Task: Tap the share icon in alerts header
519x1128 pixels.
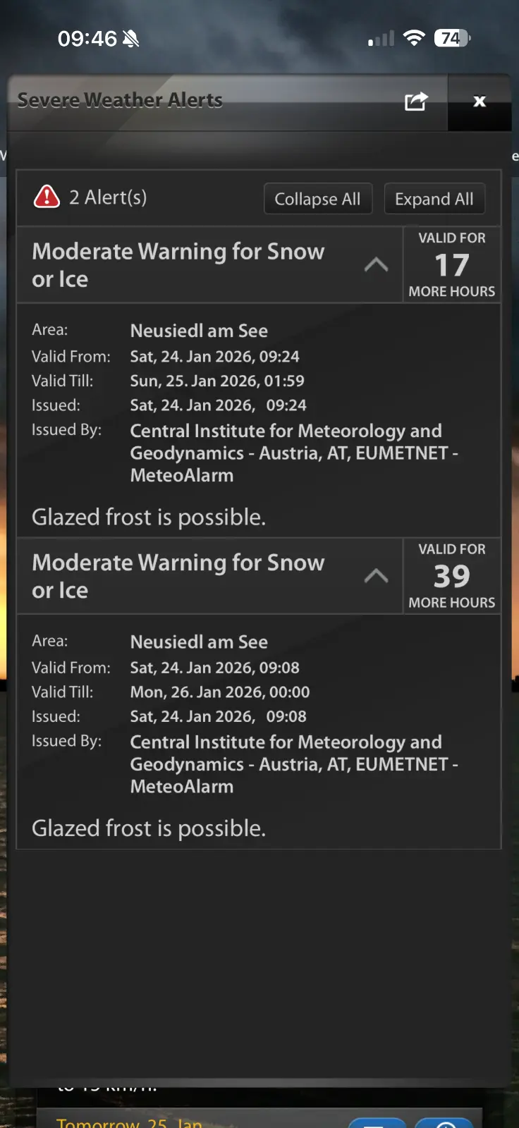Action: [x=416, y=102]
